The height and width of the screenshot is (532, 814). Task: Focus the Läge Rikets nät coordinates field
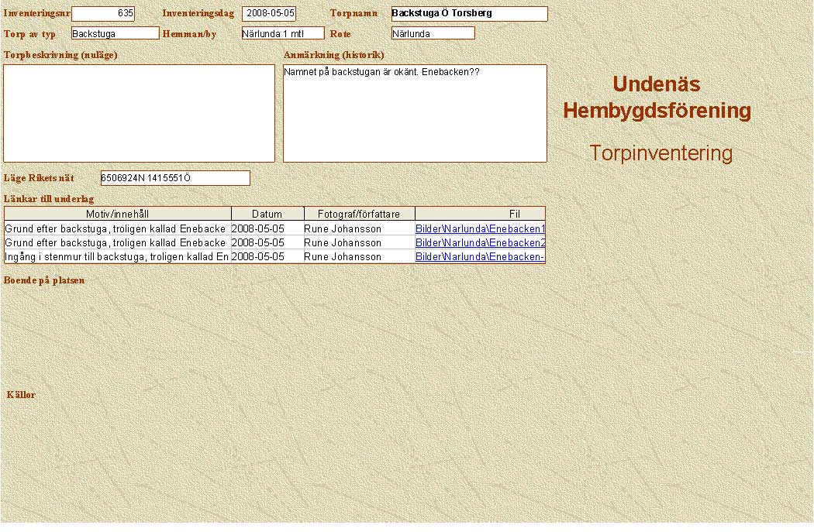[175, 178]
